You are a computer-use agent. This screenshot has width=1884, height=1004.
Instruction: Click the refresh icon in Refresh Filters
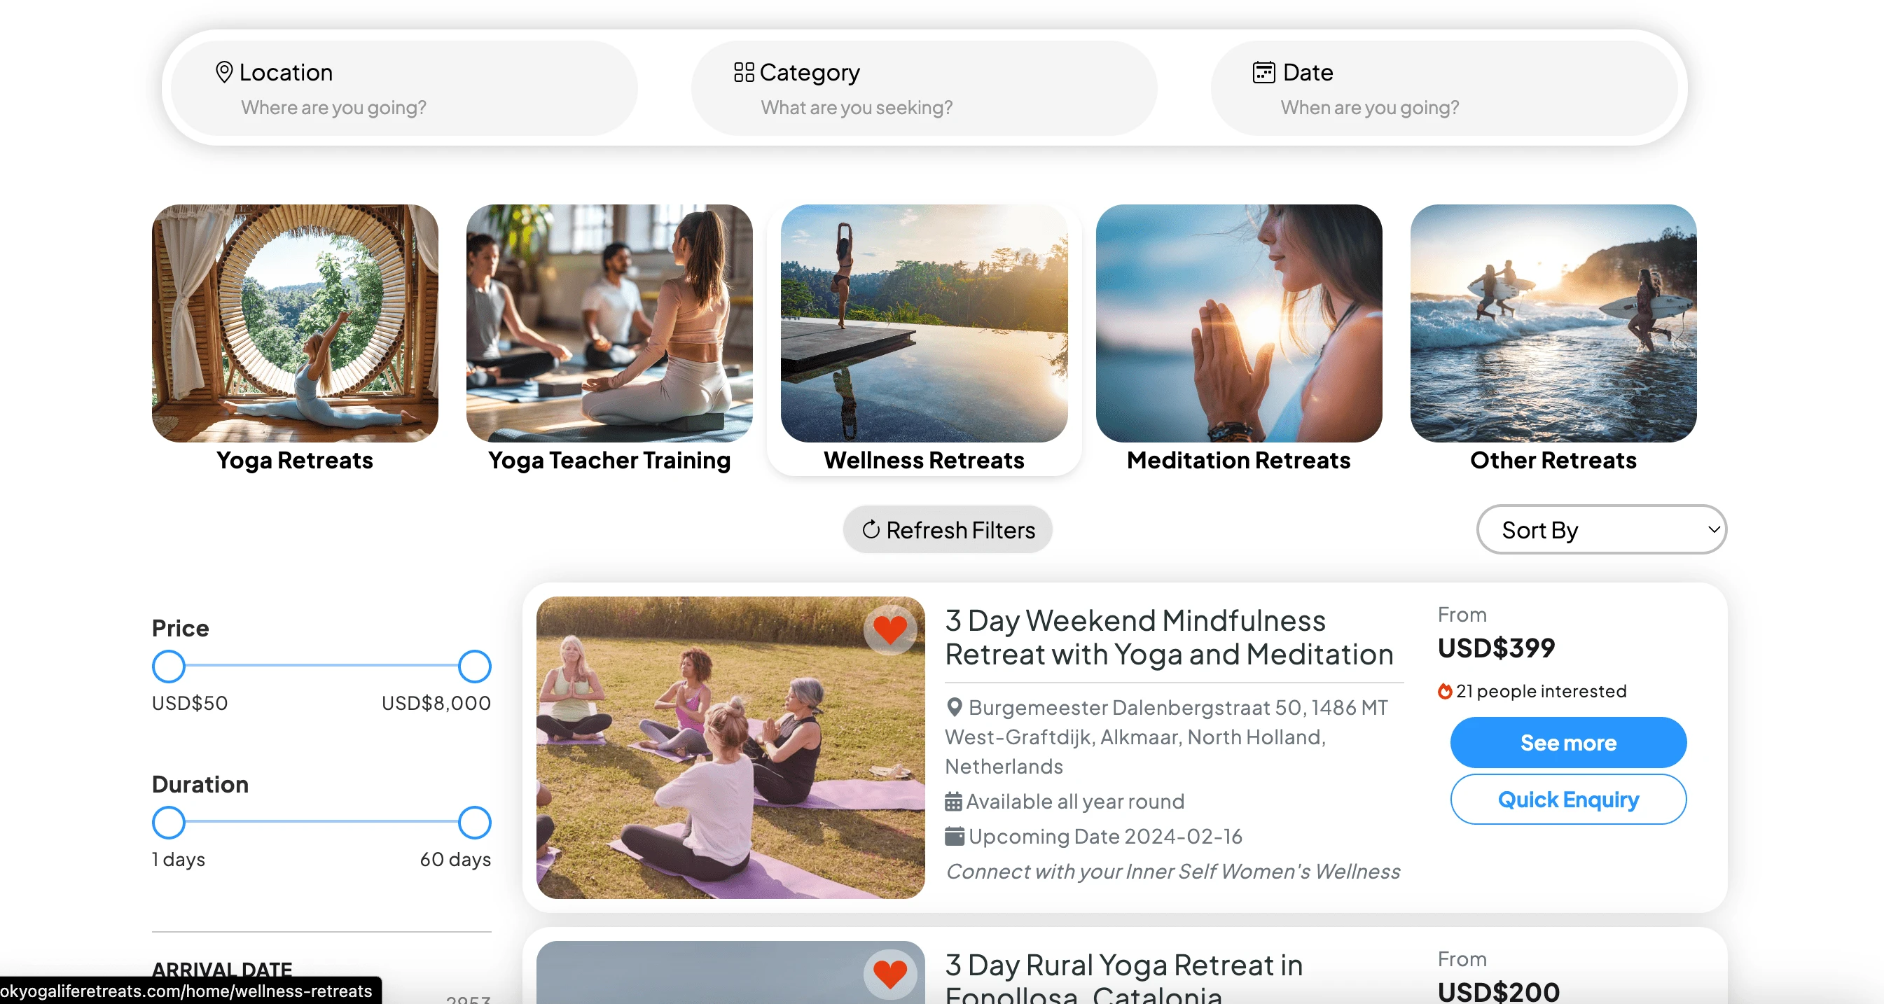click(x=871, y=529)
